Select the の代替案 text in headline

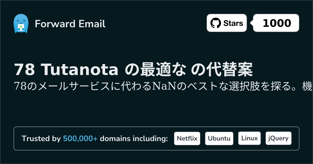pos(222,70)
